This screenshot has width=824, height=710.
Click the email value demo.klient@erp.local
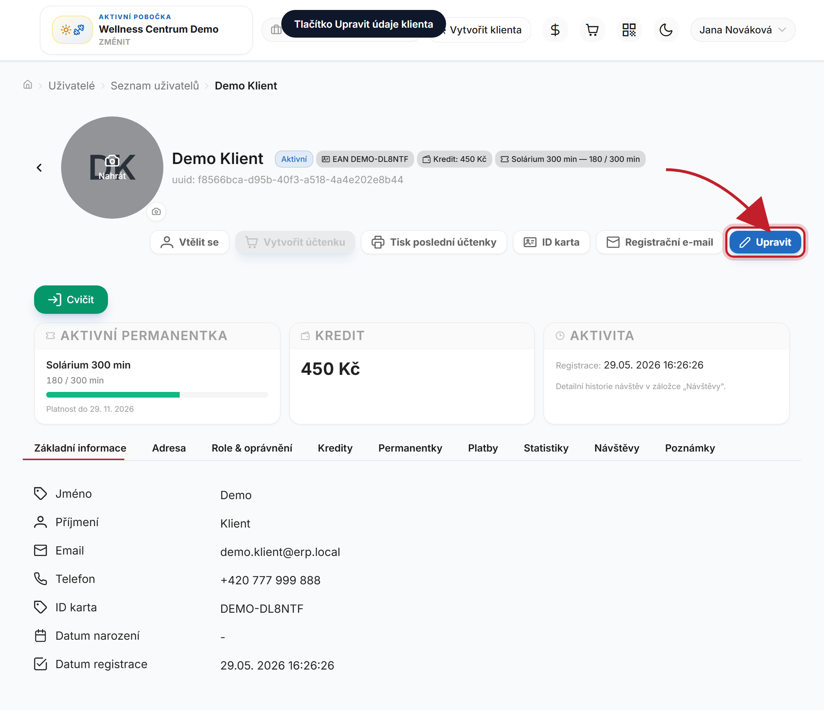point(280,552)
